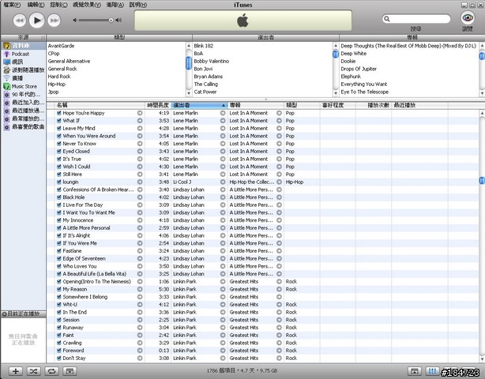The image size is (485, 379).
Task: Uncheck the Crawling checkbox
Action: click(x=58, y=343)
